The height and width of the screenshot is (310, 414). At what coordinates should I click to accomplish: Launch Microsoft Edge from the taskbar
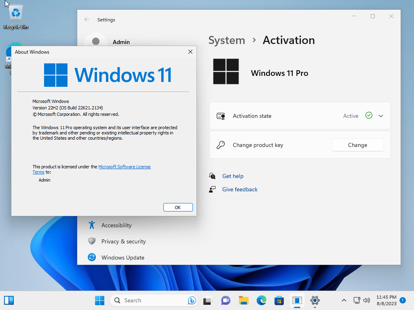point(262,300)
